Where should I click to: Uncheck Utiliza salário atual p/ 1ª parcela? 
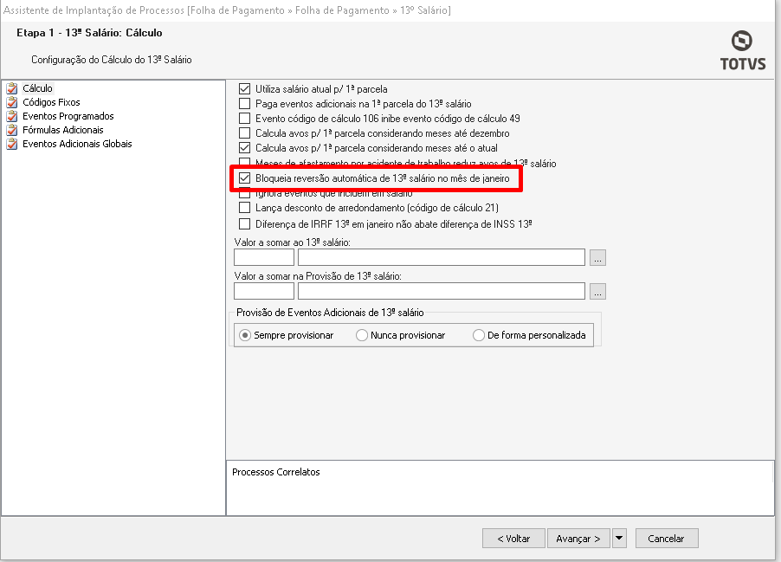tap(244, 88)
